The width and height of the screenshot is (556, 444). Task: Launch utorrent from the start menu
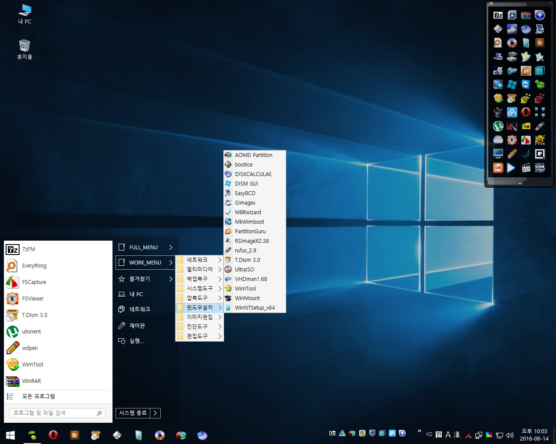[57, 332]
